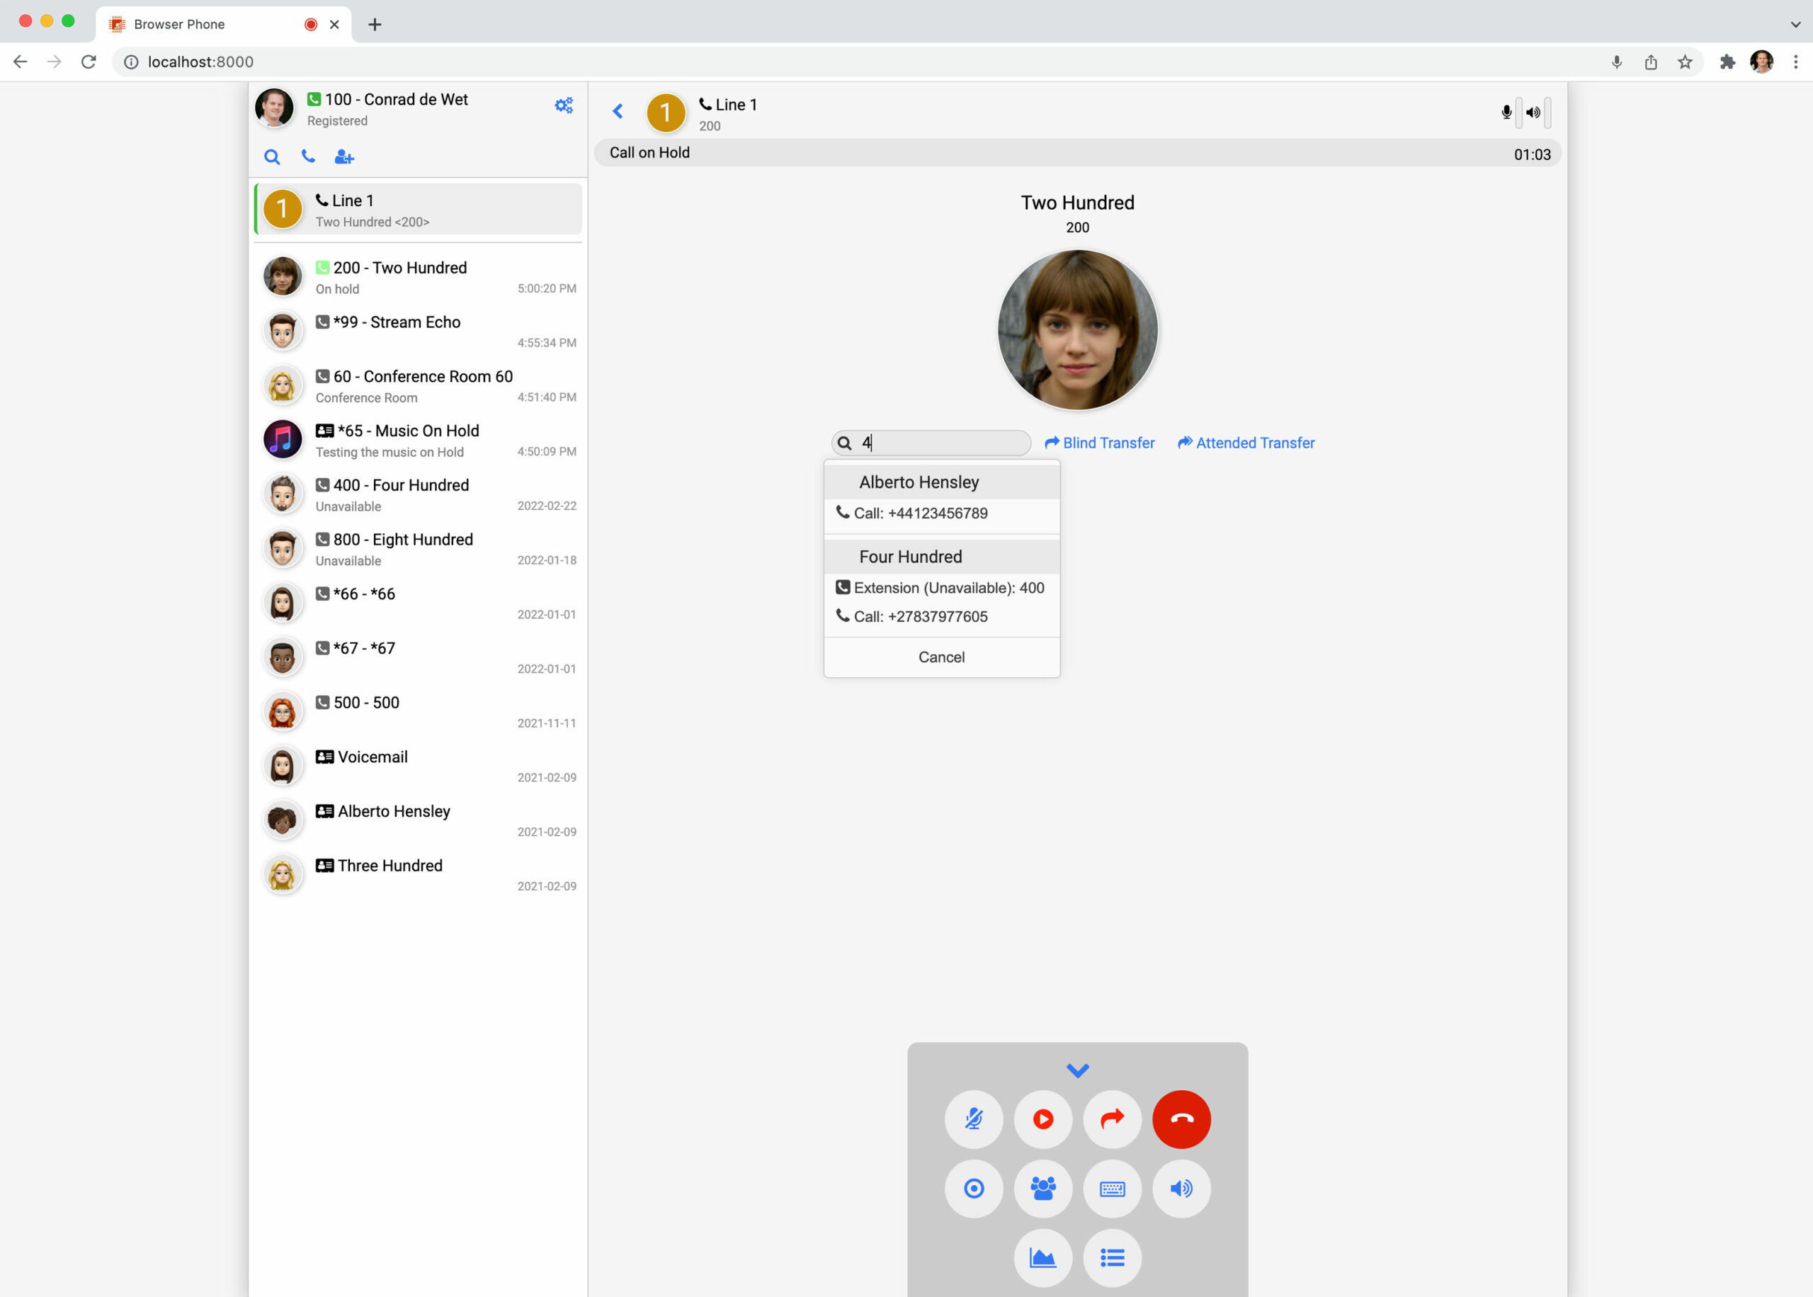This screenshot has width=1813, height=1297.
Task: Go back using the left chevron
Action: (618, 111)
